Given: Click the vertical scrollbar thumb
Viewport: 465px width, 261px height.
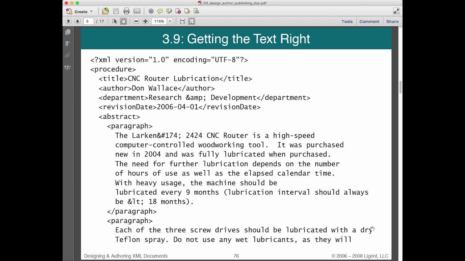Looking at the screenshot, I should pos(401,87).
